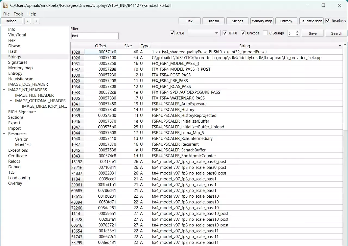
Task: Select Version under Resources
Action: [x=22, y=139]
